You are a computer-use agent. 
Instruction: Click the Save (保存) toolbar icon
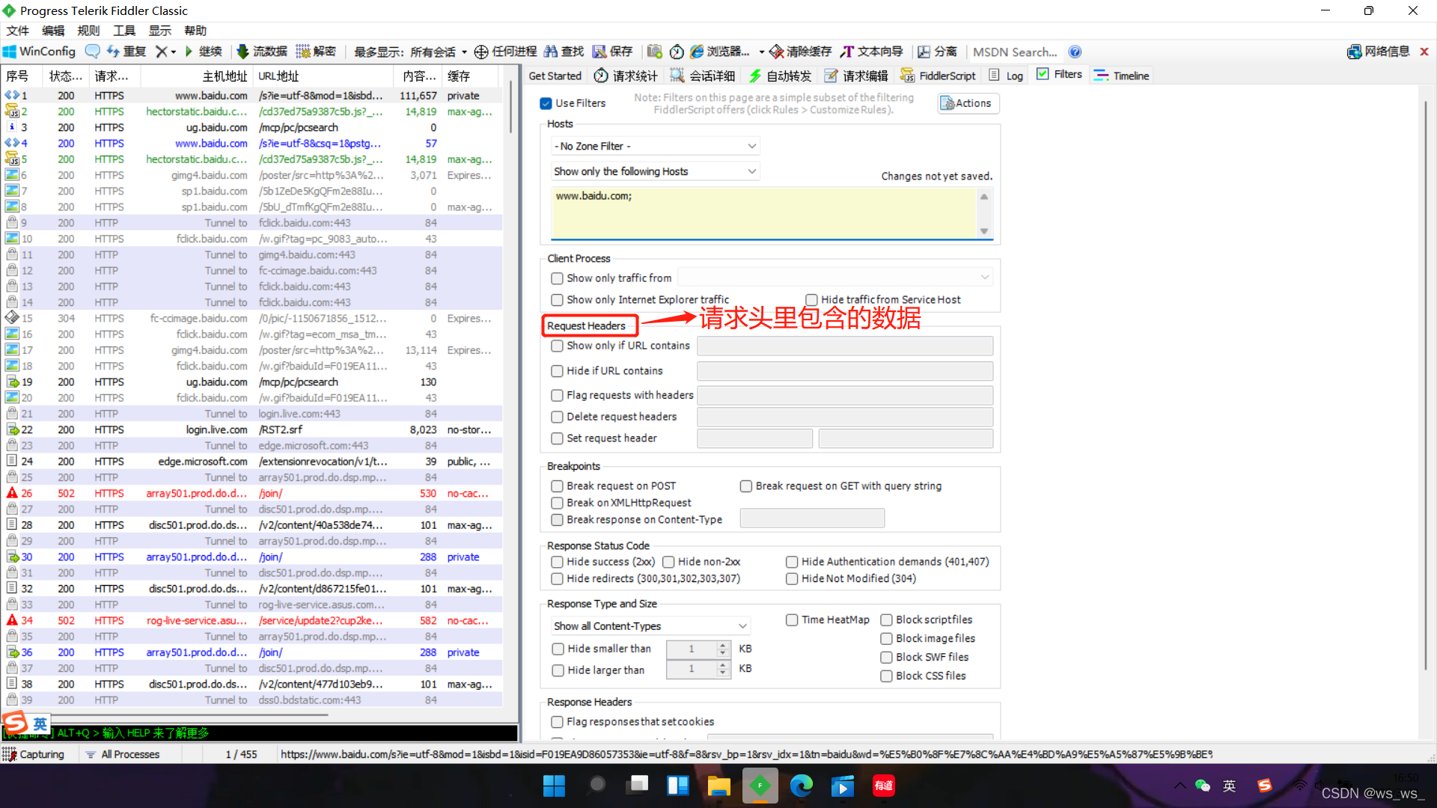click(x=599, y=52)
